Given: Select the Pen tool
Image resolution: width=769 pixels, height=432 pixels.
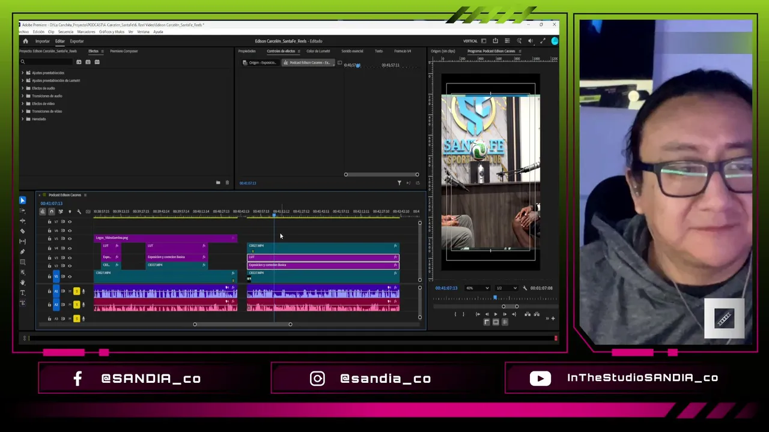Looking at the screenshot, I should 23,251.
